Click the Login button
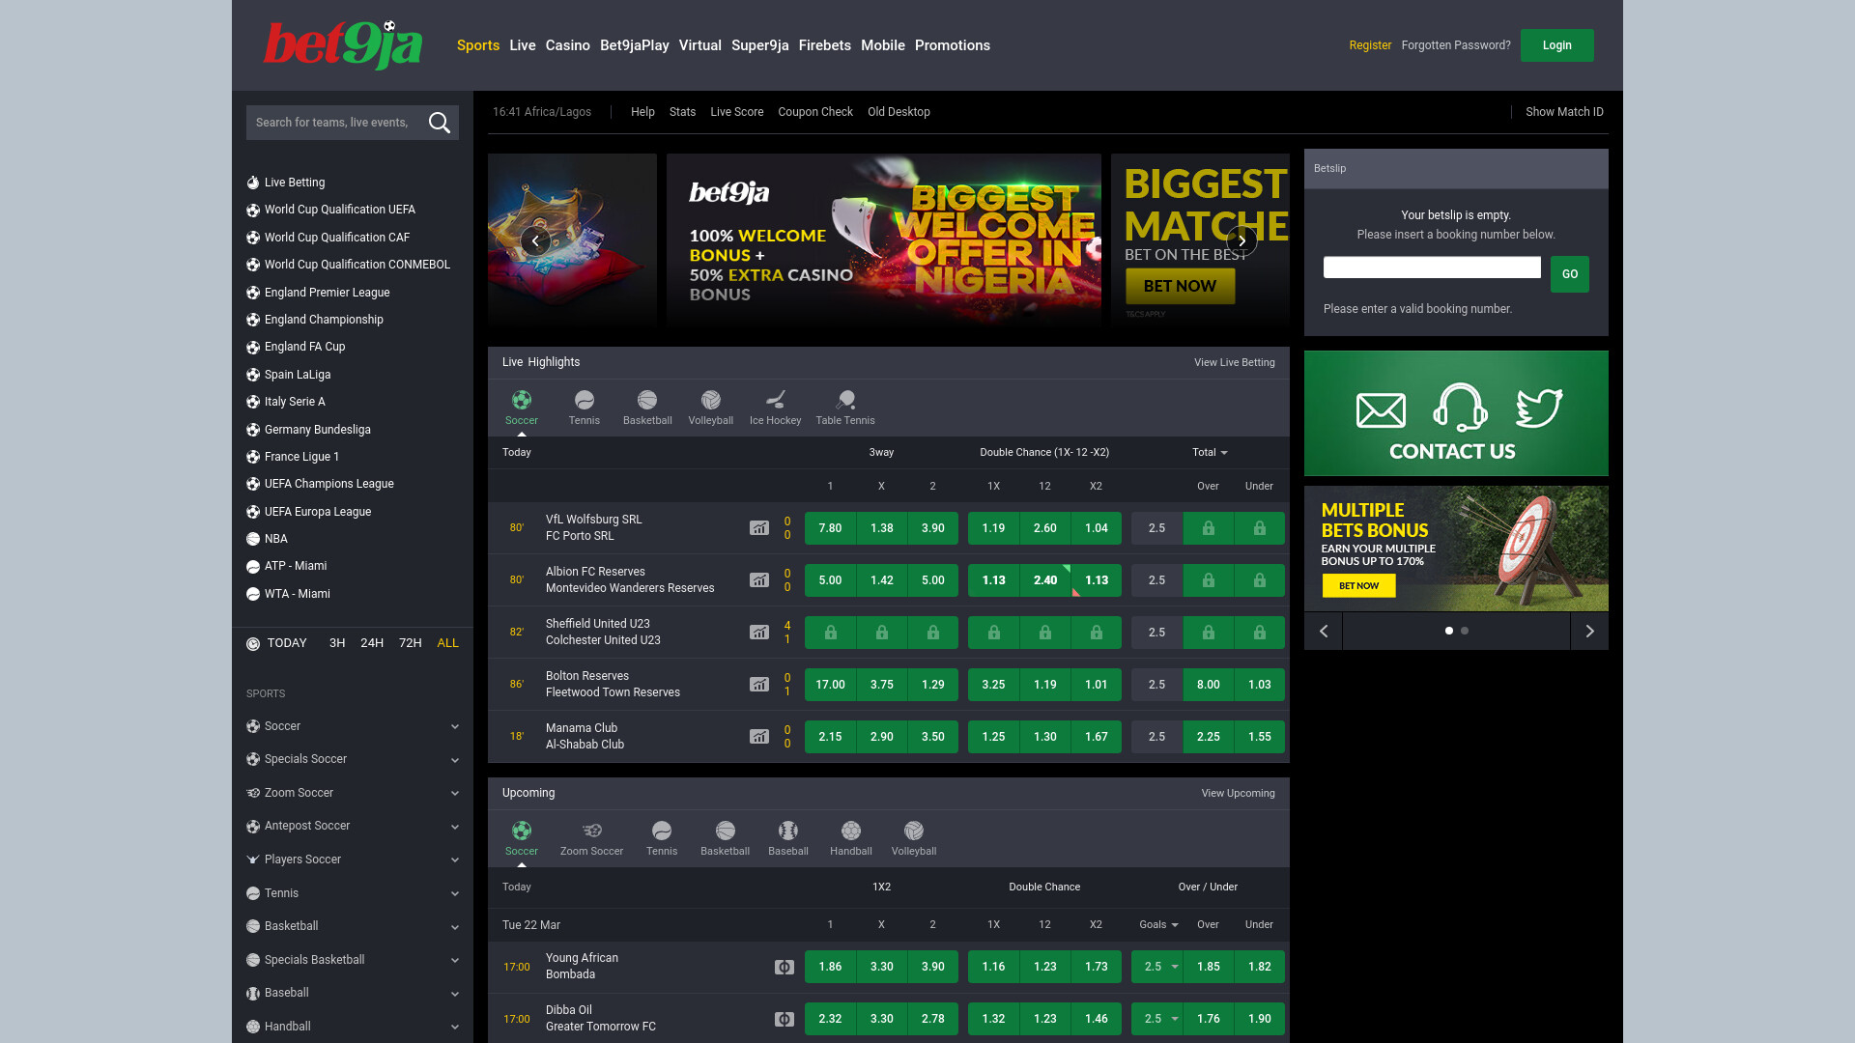The height and width of the screenshot is (1043, 1855). click(x=1557, y=45)
